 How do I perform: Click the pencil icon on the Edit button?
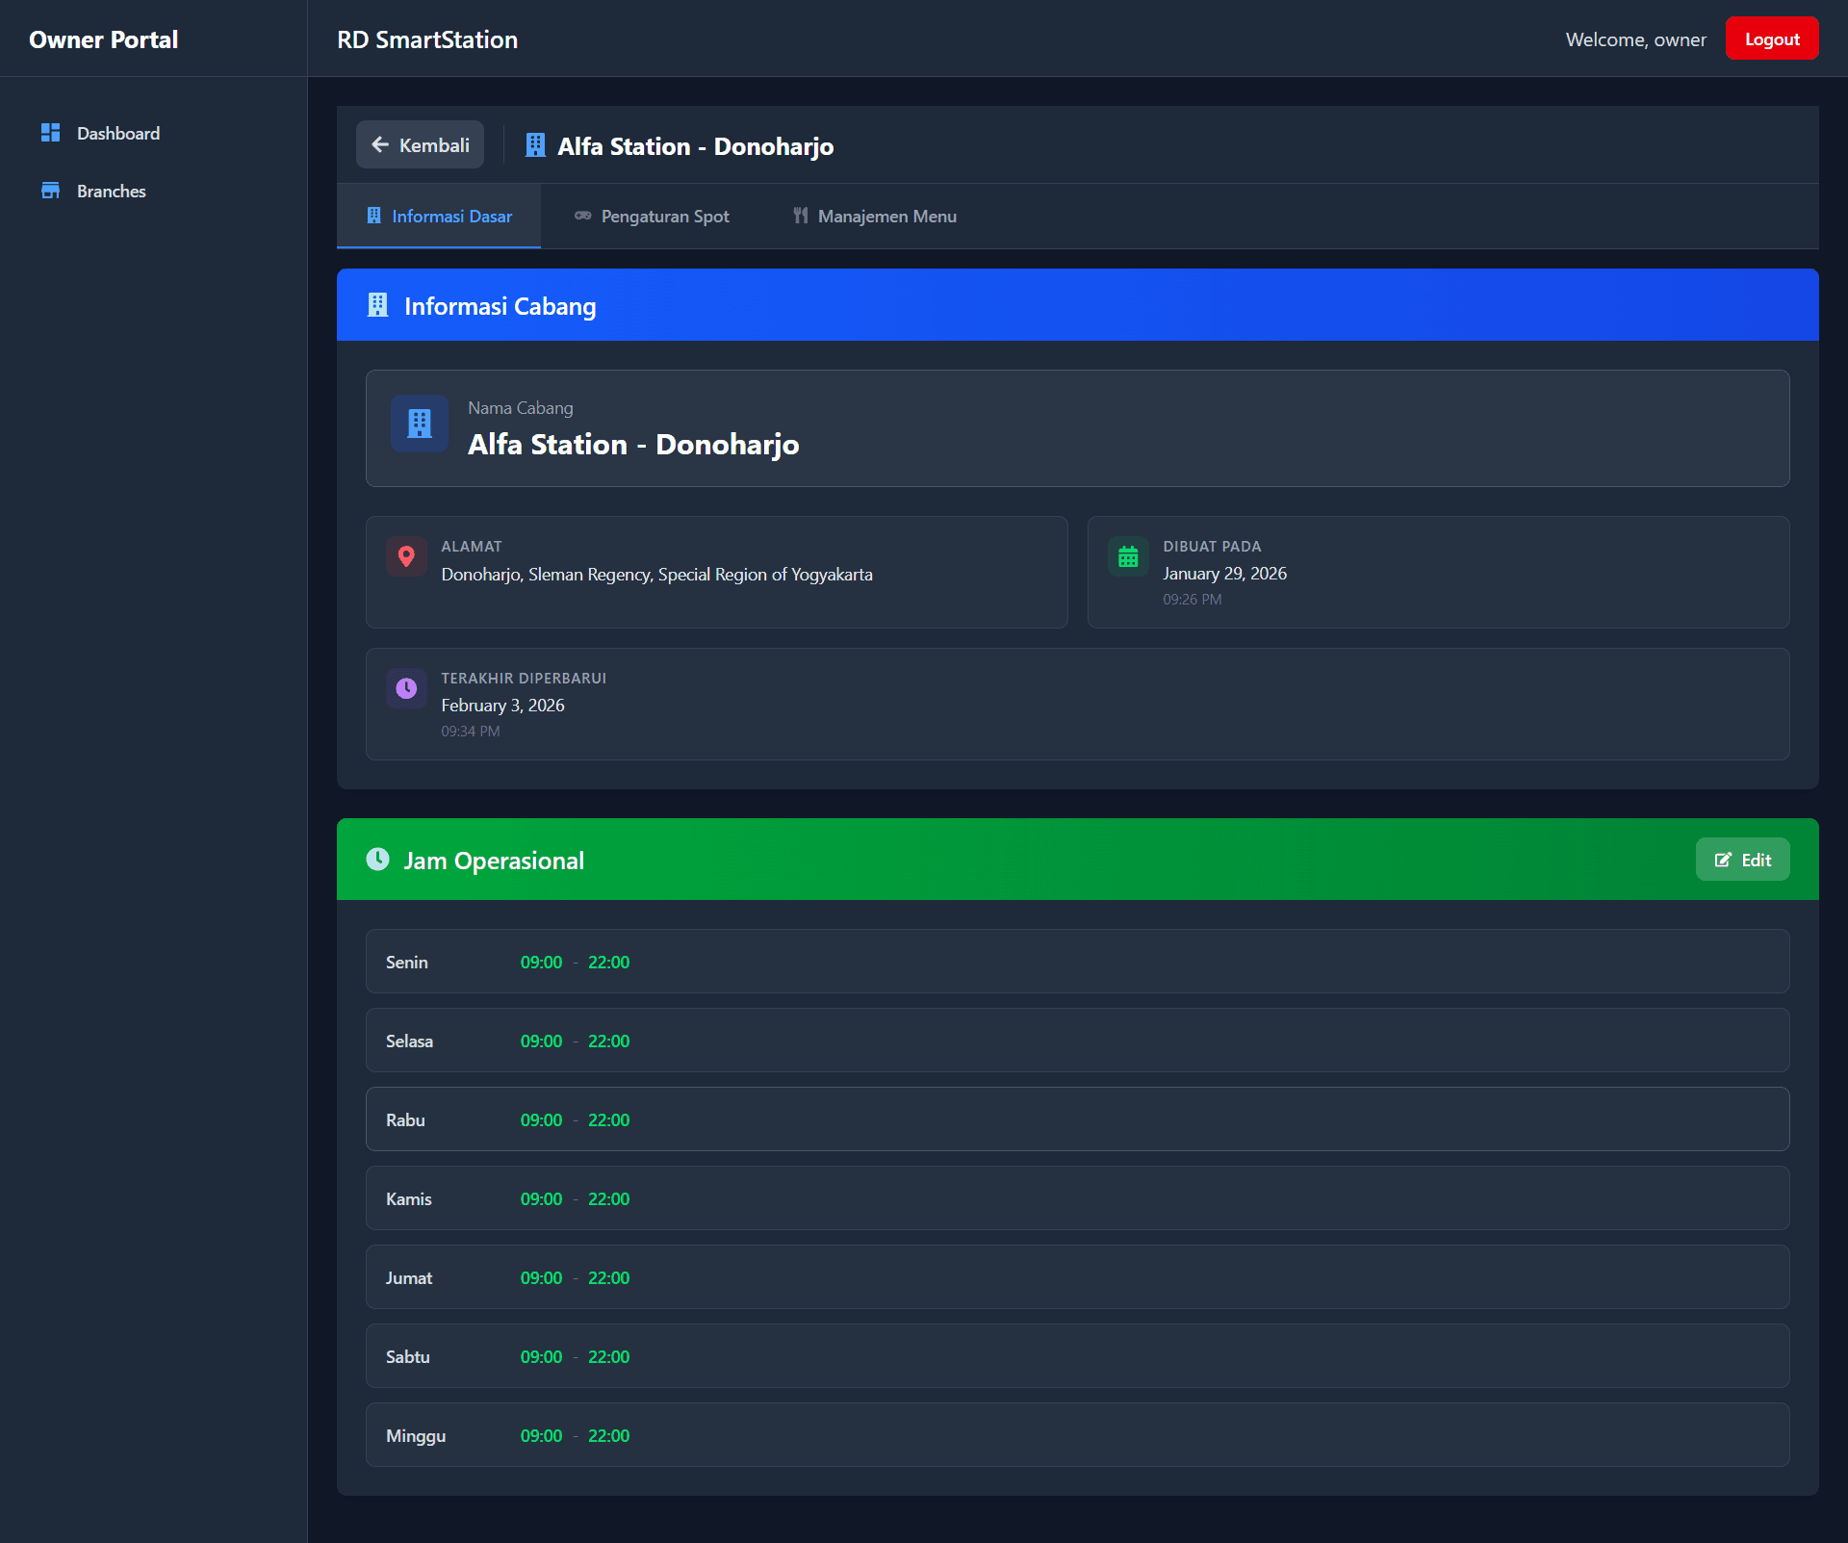pos(1722,860)
